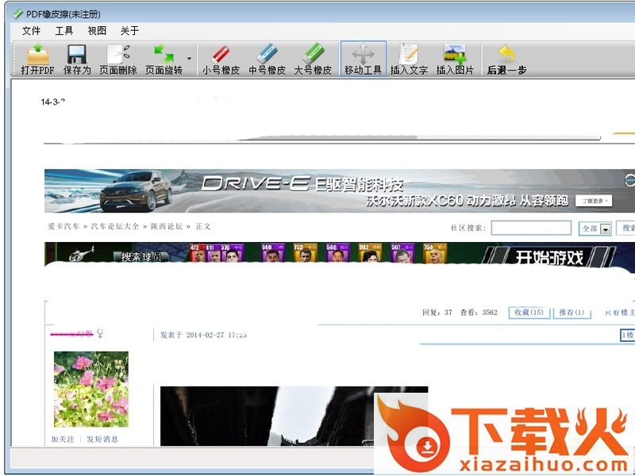Select the 页面删除 scissors tool
Screen dimensions: 635x476
(117, 59)
